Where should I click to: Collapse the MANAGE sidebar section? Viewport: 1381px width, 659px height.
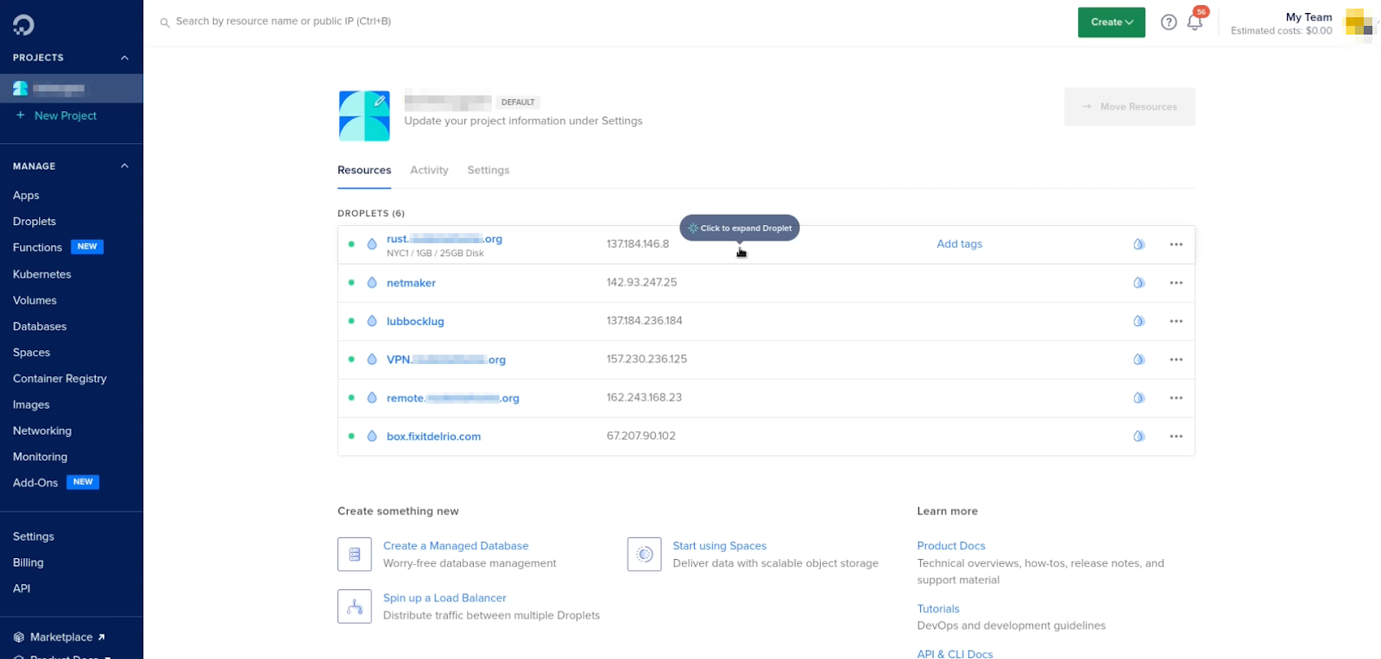(x=124, y=166)
